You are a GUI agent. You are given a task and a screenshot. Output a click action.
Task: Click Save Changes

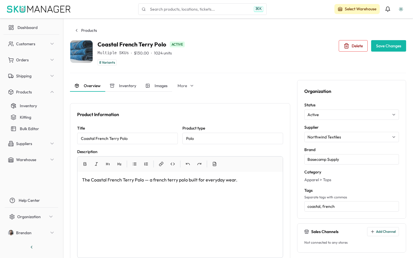click(x=389, y=46)
